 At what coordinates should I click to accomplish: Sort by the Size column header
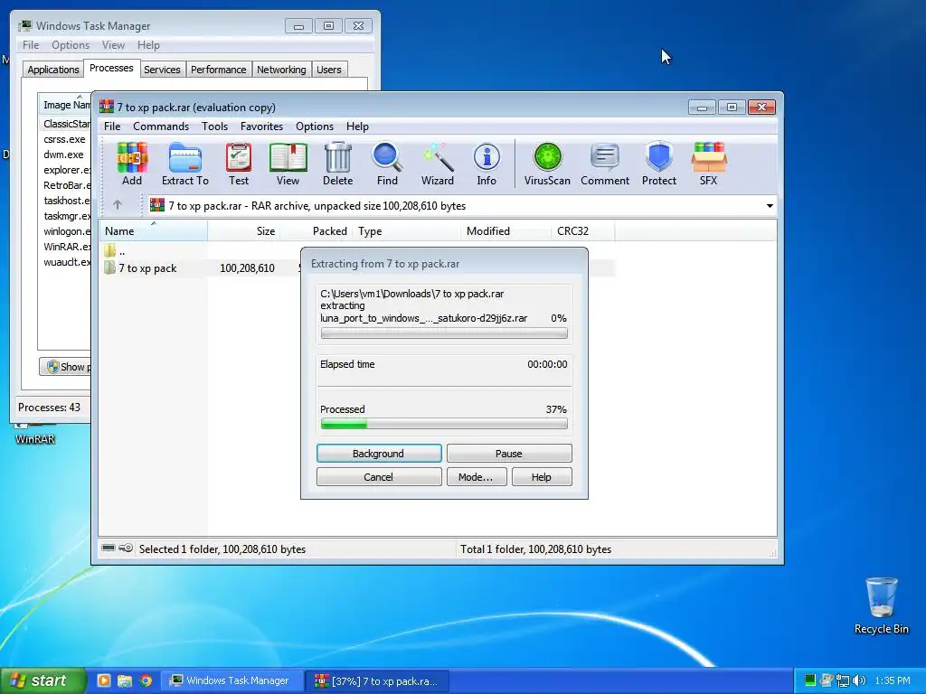(x=243, y=230)
